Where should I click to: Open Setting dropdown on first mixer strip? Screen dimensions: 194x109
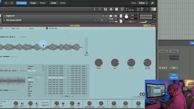pos(163,51)
